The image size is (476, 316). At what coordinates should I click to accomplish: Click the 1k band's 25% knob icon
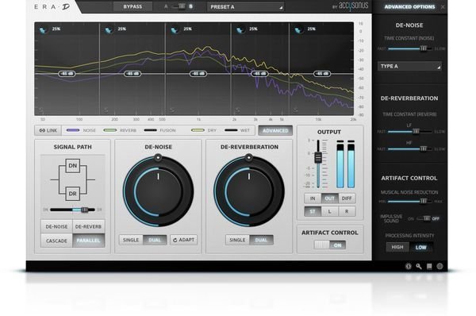pos(175,30)
